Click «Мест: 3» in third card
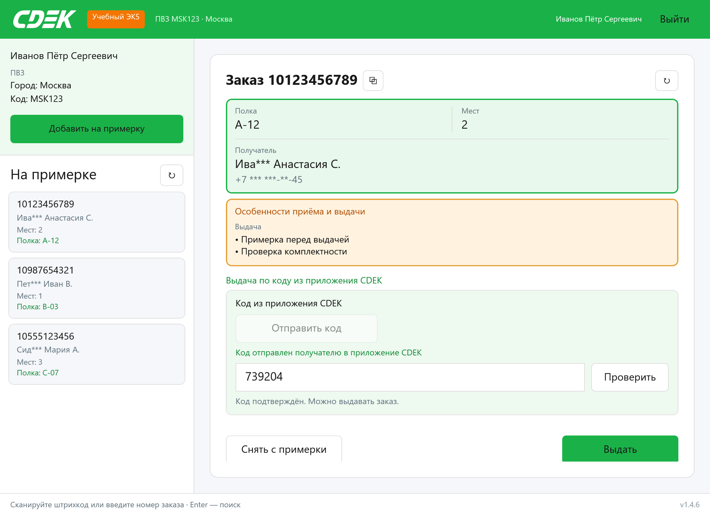The height and width of the screenshot is (516, 710). coord(29,362)
